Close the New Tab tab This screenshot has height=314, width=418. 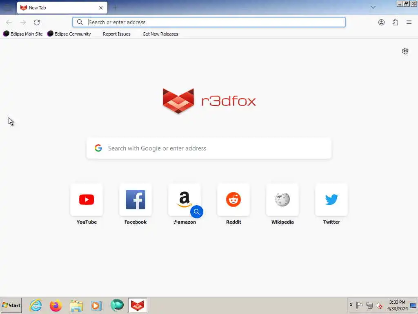tap(101, 8)
